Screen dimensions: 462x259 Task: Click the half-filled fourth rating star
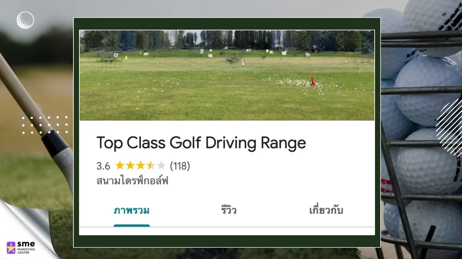pos(151,165)
